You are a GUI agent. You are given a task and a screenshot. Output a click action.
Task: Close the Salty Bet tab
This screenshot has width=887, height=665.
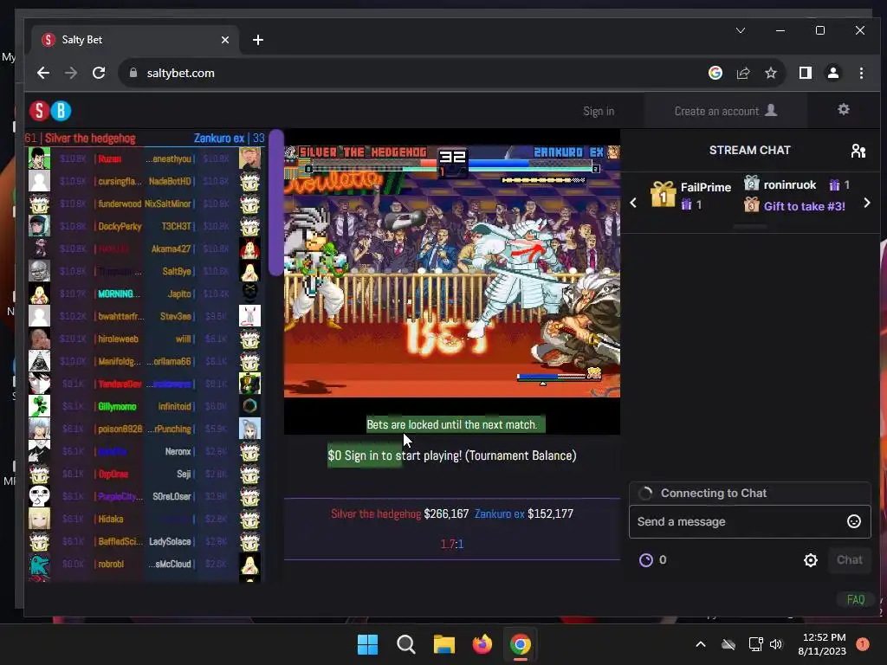point(224,40)
